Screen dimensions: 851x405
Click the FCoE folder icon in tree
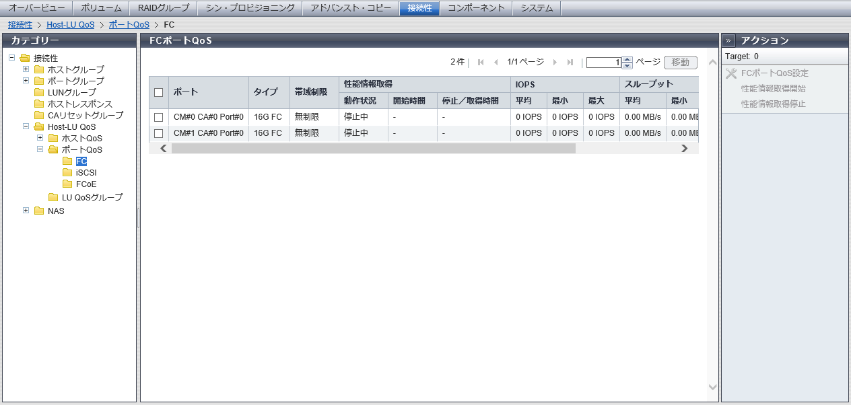[67, 184]
